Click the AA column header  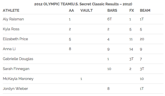pos(71,10)
